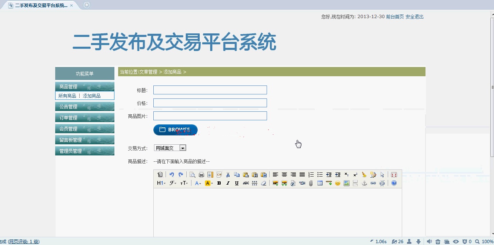Screen dimensions: 494x245
Task: Go to 前台首页 link
Action: (395, 17)
